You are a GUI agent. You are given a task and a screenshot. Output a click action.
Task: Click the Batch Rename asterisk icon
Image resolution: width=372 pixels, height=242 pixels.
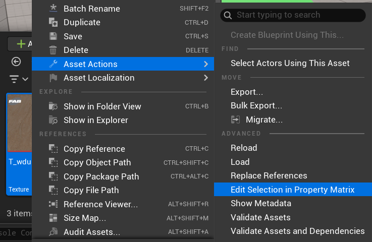point(53,8)
